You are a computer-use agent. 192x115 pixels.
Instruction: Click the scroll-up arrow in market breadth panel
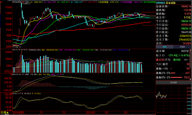click(x=190, y=50)
